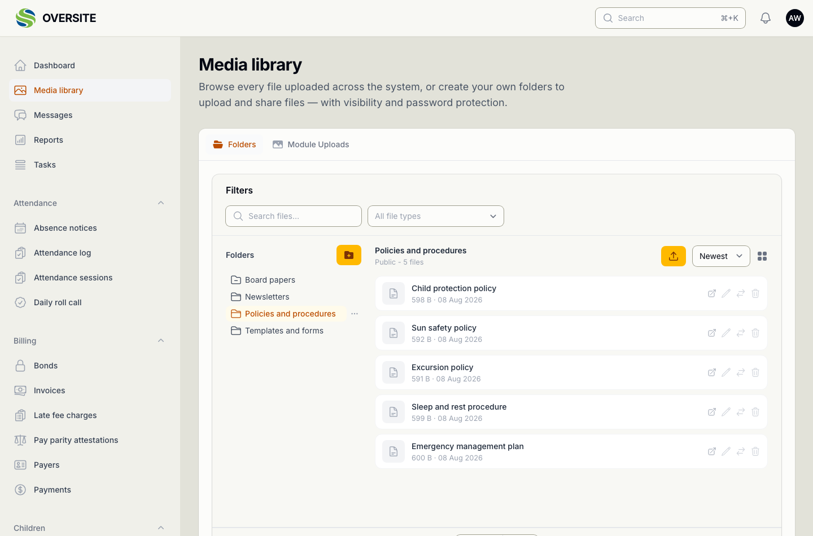This screenshot has width=813, height=536.
Task: Open the Newest sort dropdown
Action: pos(721,256)
